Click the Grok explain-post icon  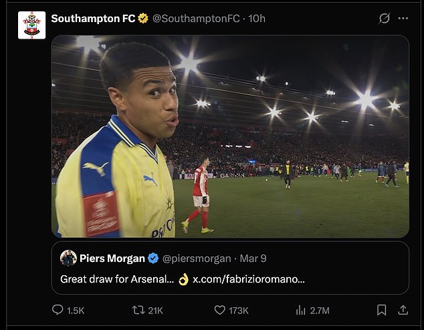[384, 18]
